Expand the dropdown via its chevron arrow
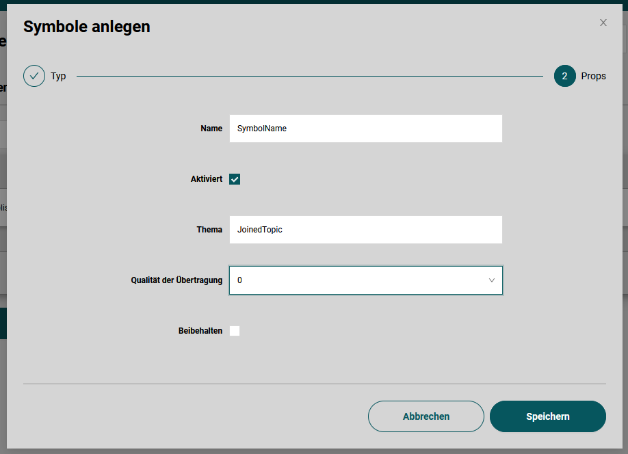628x454 pixels. 491,280
